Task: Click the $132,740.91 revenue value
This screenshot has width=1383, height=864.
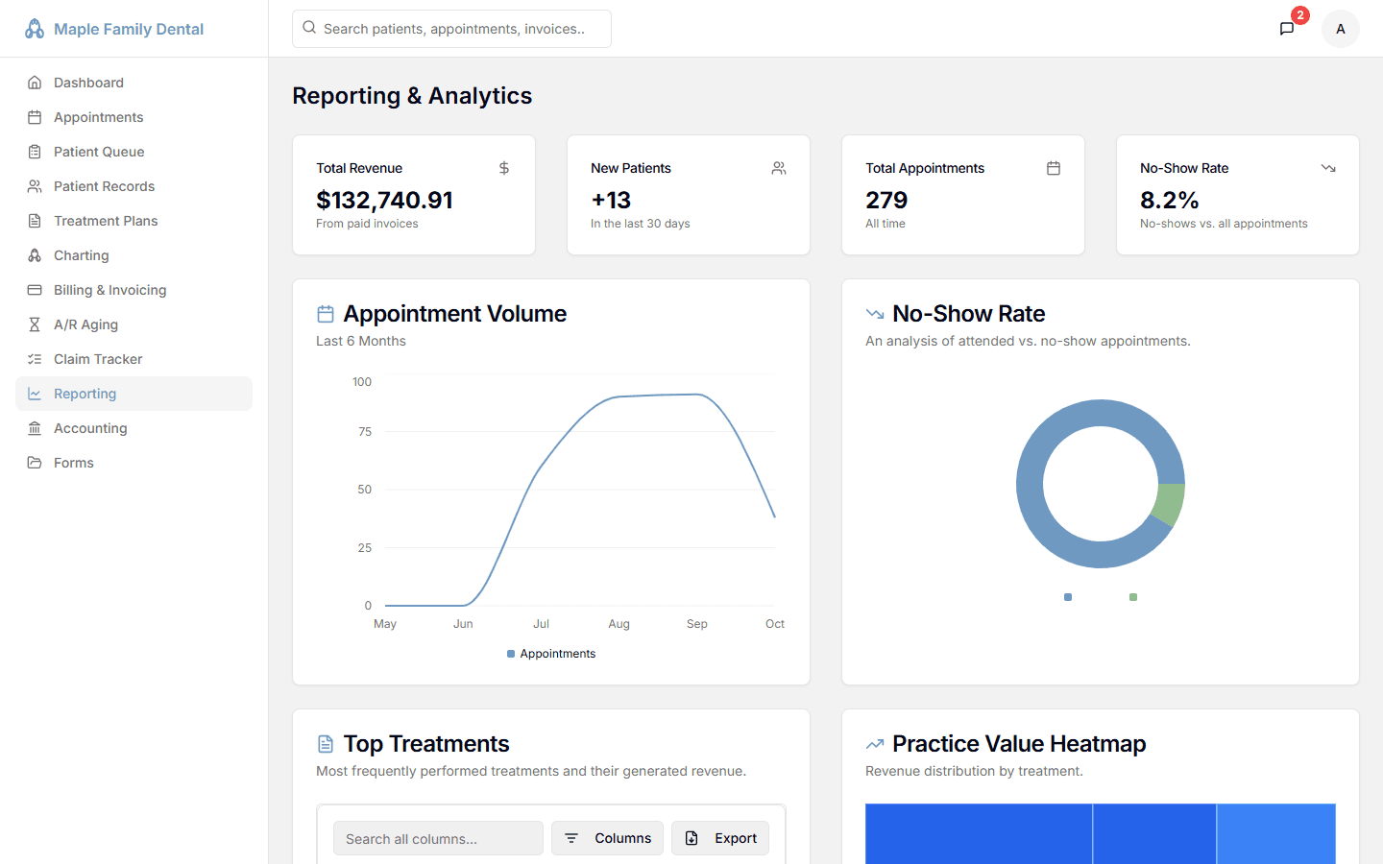Action: 384,200
